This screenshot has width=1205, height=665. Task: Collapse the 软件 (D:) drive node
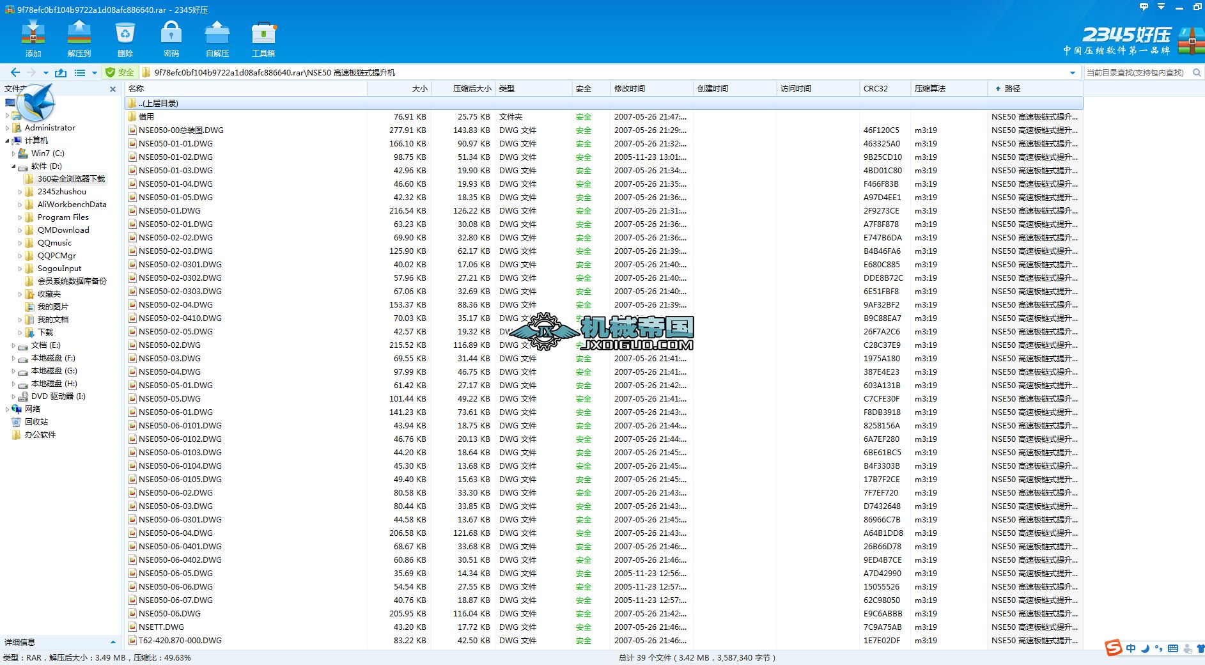[13, 166]
